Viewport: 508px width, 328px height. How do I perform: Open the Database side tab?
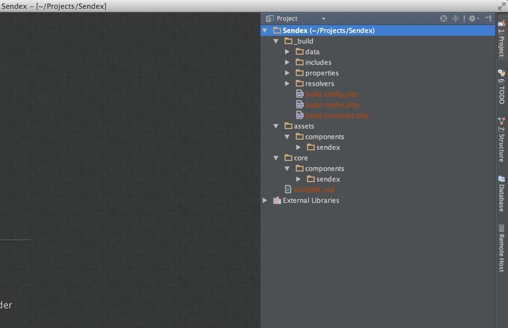coord(501,193)
